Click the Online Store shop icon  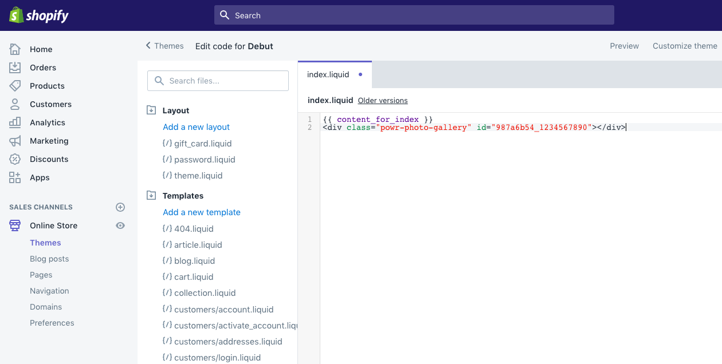tap(15, 225)
